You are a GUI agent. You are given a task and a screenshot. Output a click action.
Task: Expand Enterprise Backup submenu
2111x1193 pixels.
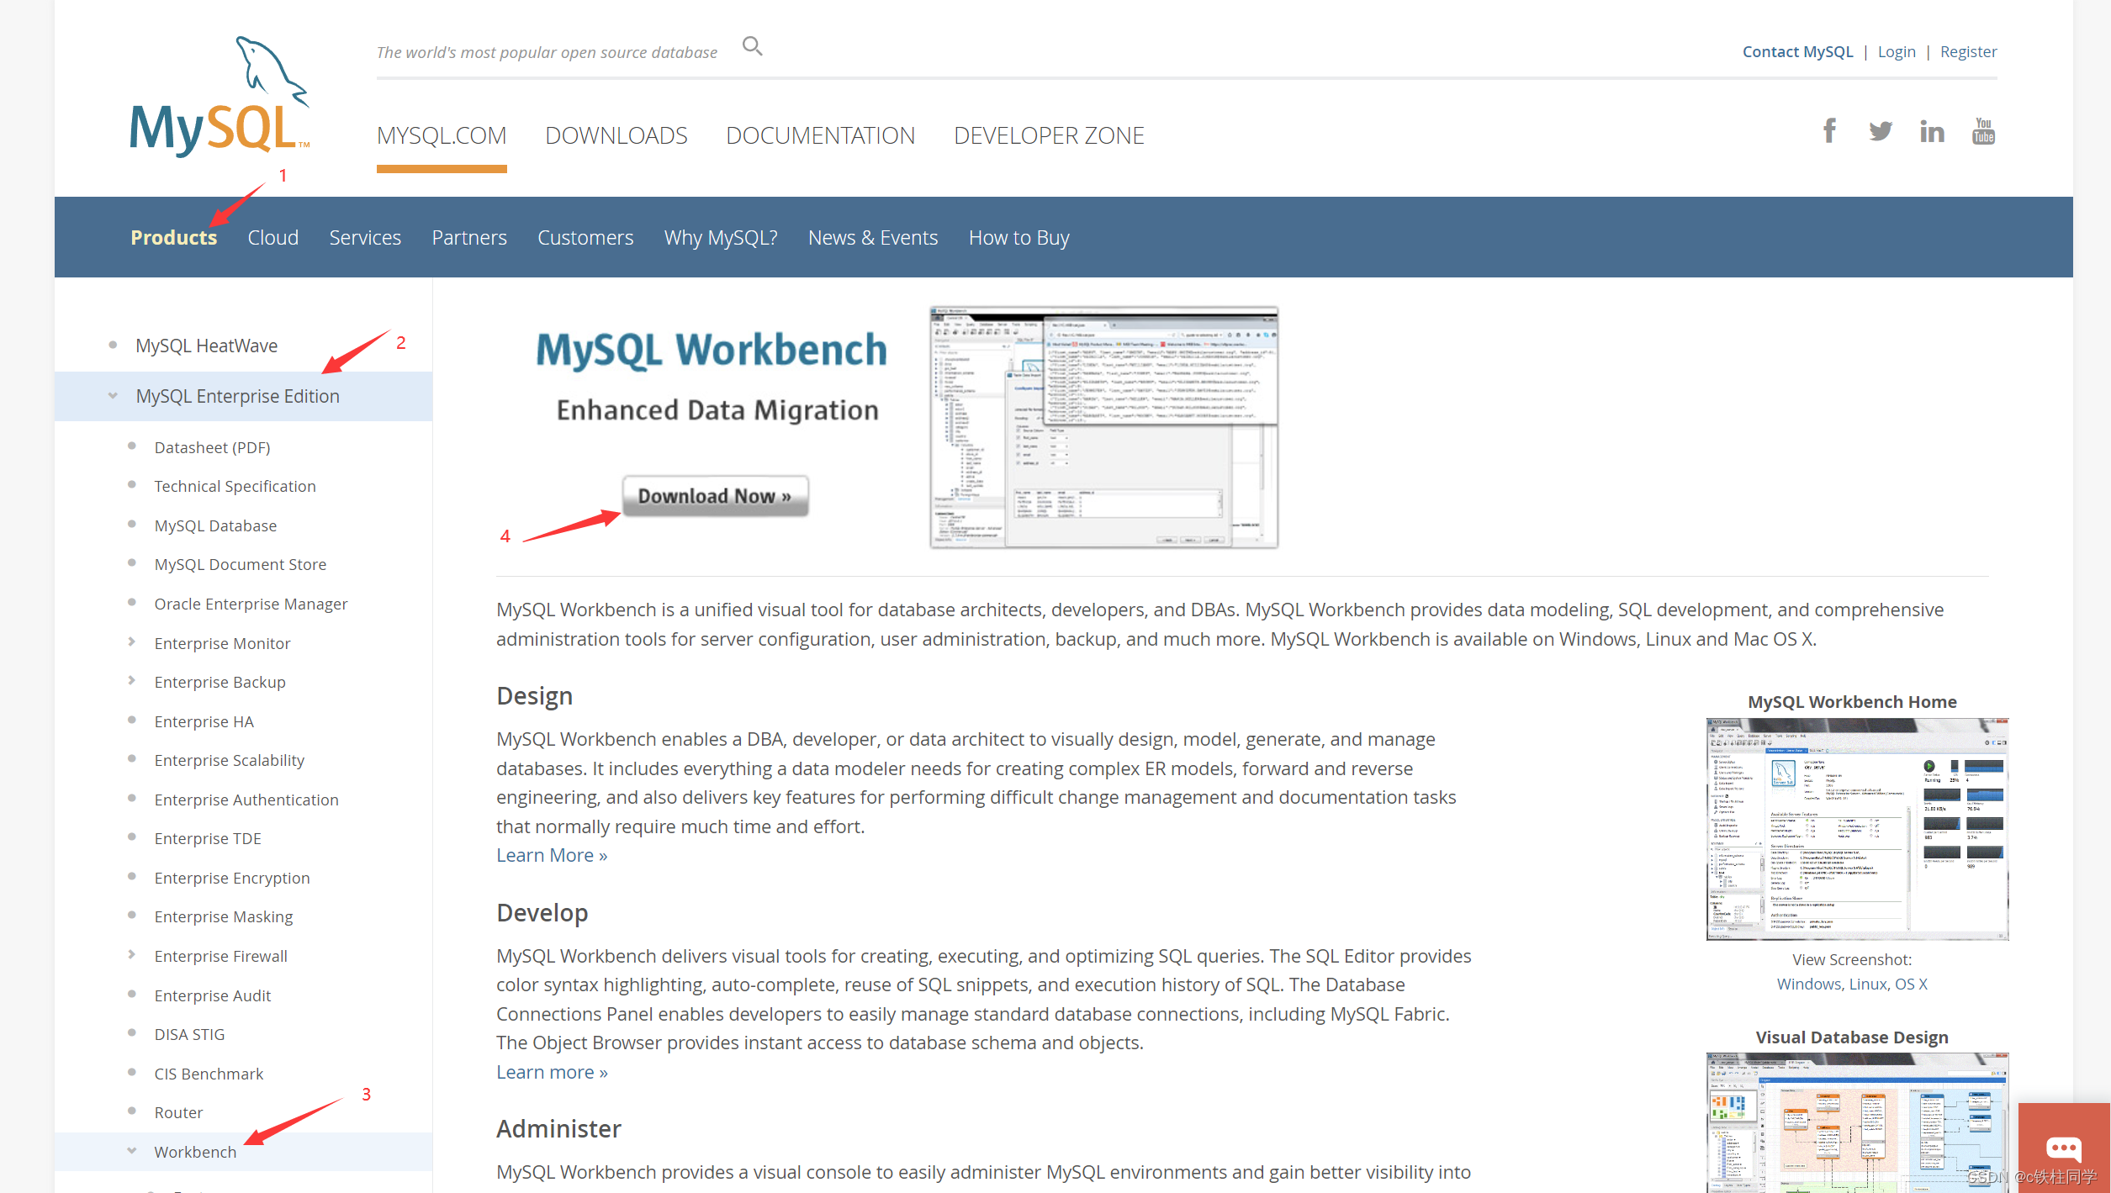point(131,680)
